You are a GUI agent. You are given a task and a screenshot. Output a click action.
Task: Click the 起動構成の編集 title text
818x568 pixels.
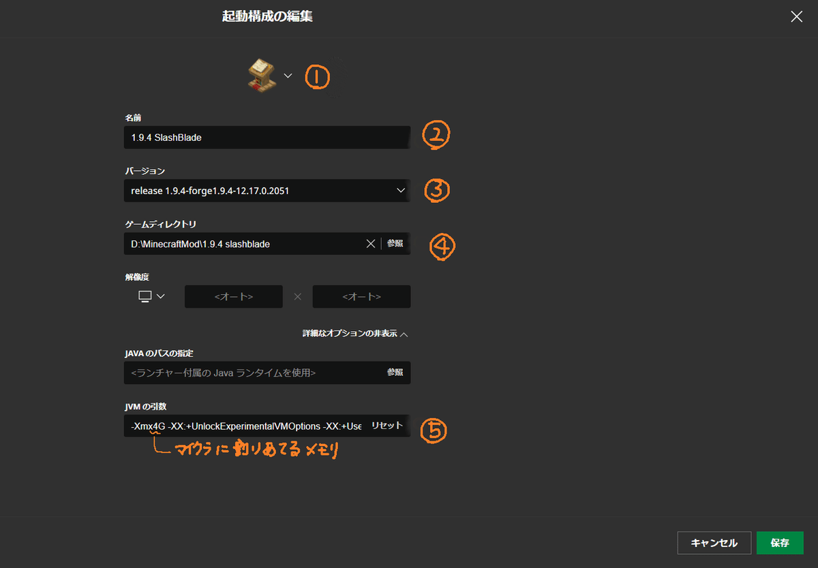click(267, 16)
